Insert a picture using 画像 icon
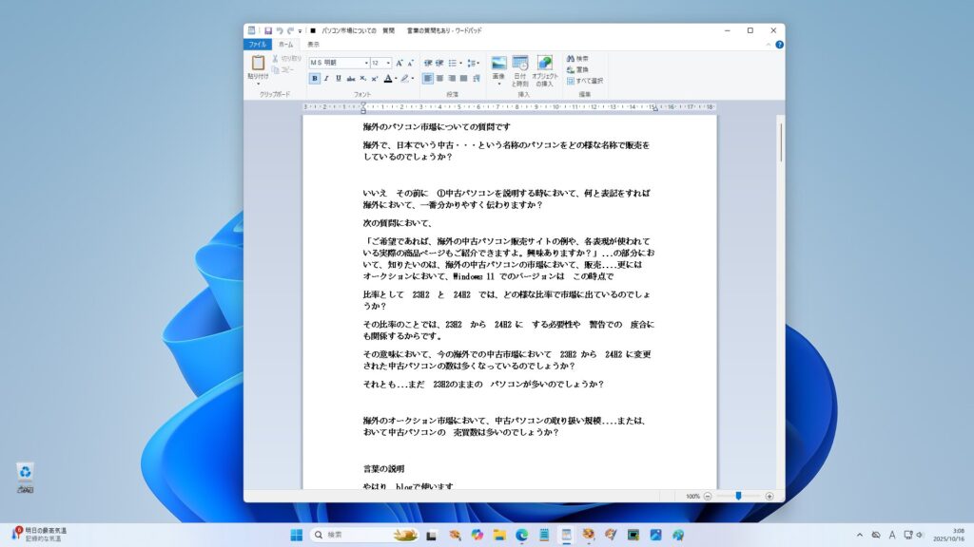 pos(498,64)
